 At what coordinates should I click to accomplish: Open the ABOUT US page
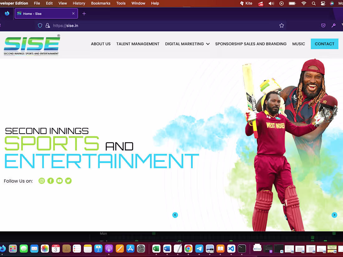click(101, 44)
